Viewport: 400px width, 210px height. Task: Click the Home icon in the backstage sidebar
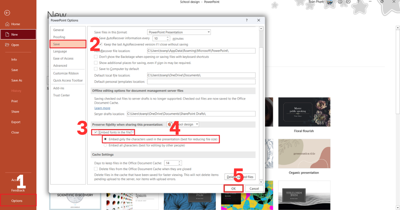click(x=7, y=24)
